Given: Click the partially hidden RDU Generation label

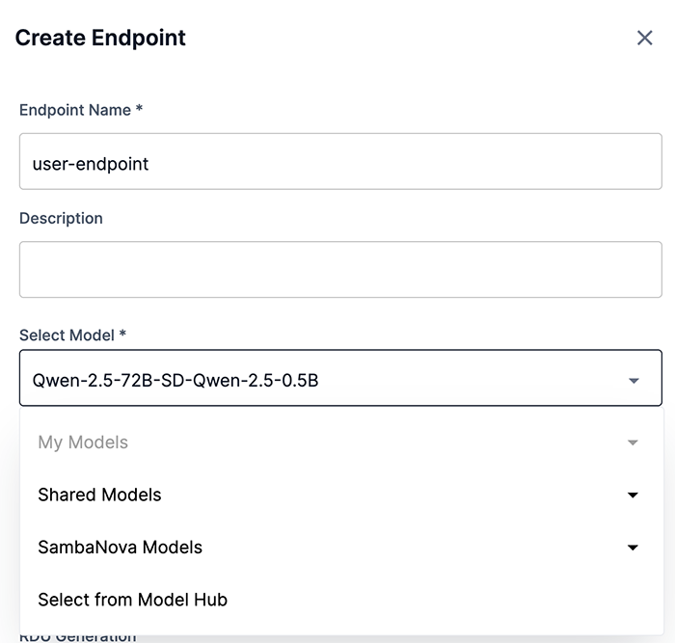Looking at the screenshot, I should pos(77,637).
